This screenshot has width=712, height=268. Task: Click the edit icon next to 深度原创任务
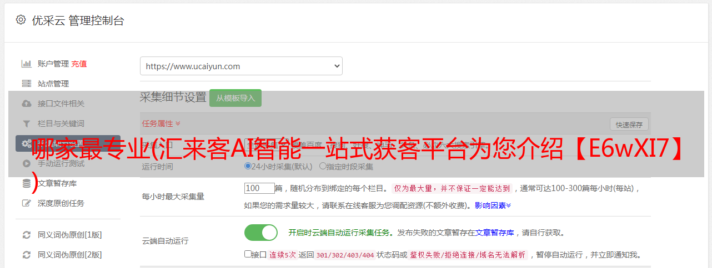(26, 203)
